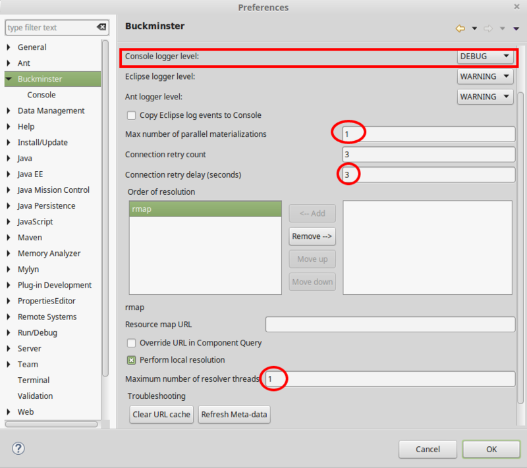Screen dimensions: 527x468
Task: Collapse the Buckminster tree node
Action: (x=9, y=79)
